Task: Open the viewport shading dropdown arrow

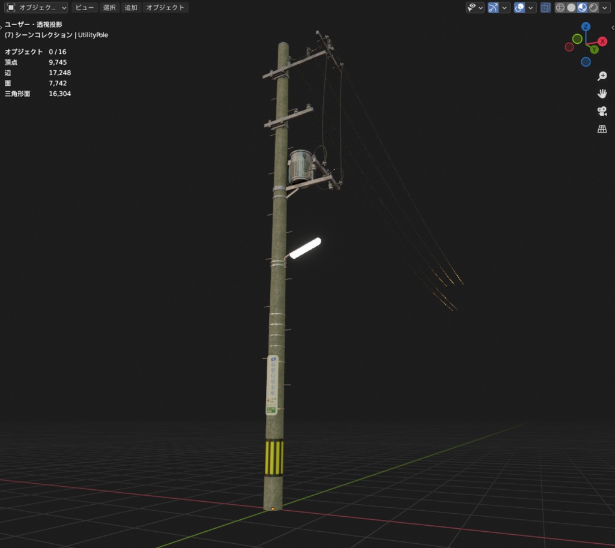Action: click(x=605, y=7)
